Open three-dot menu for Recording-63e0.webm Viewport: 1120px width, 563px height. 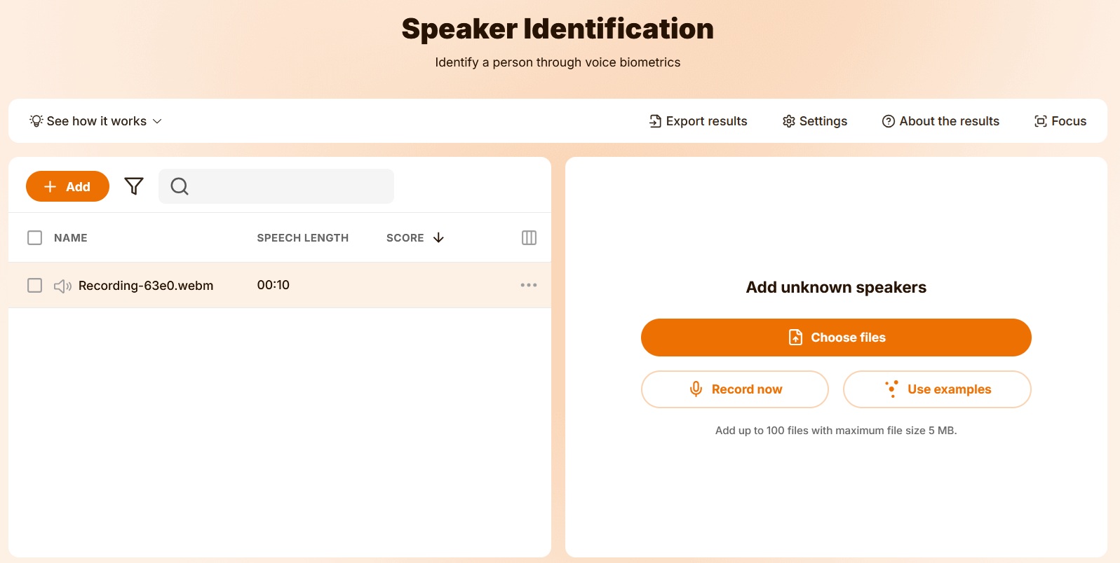tap(529, 285)
